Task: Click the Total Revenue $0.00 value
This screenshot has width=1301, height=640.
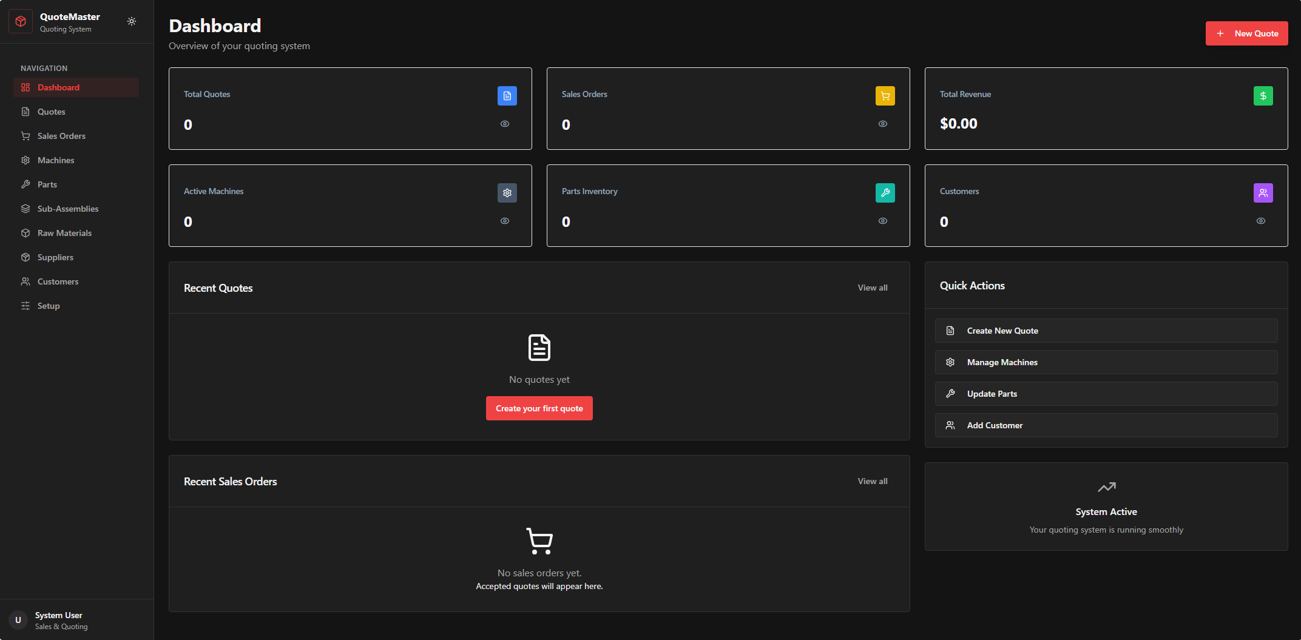Action: [958, 124]
